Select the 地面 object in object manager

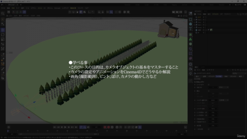[200, 30]
